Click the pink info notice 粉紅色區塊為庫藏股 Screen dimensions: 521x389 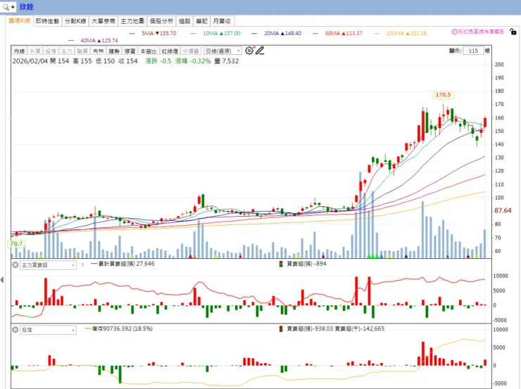(x=478, y=32)
